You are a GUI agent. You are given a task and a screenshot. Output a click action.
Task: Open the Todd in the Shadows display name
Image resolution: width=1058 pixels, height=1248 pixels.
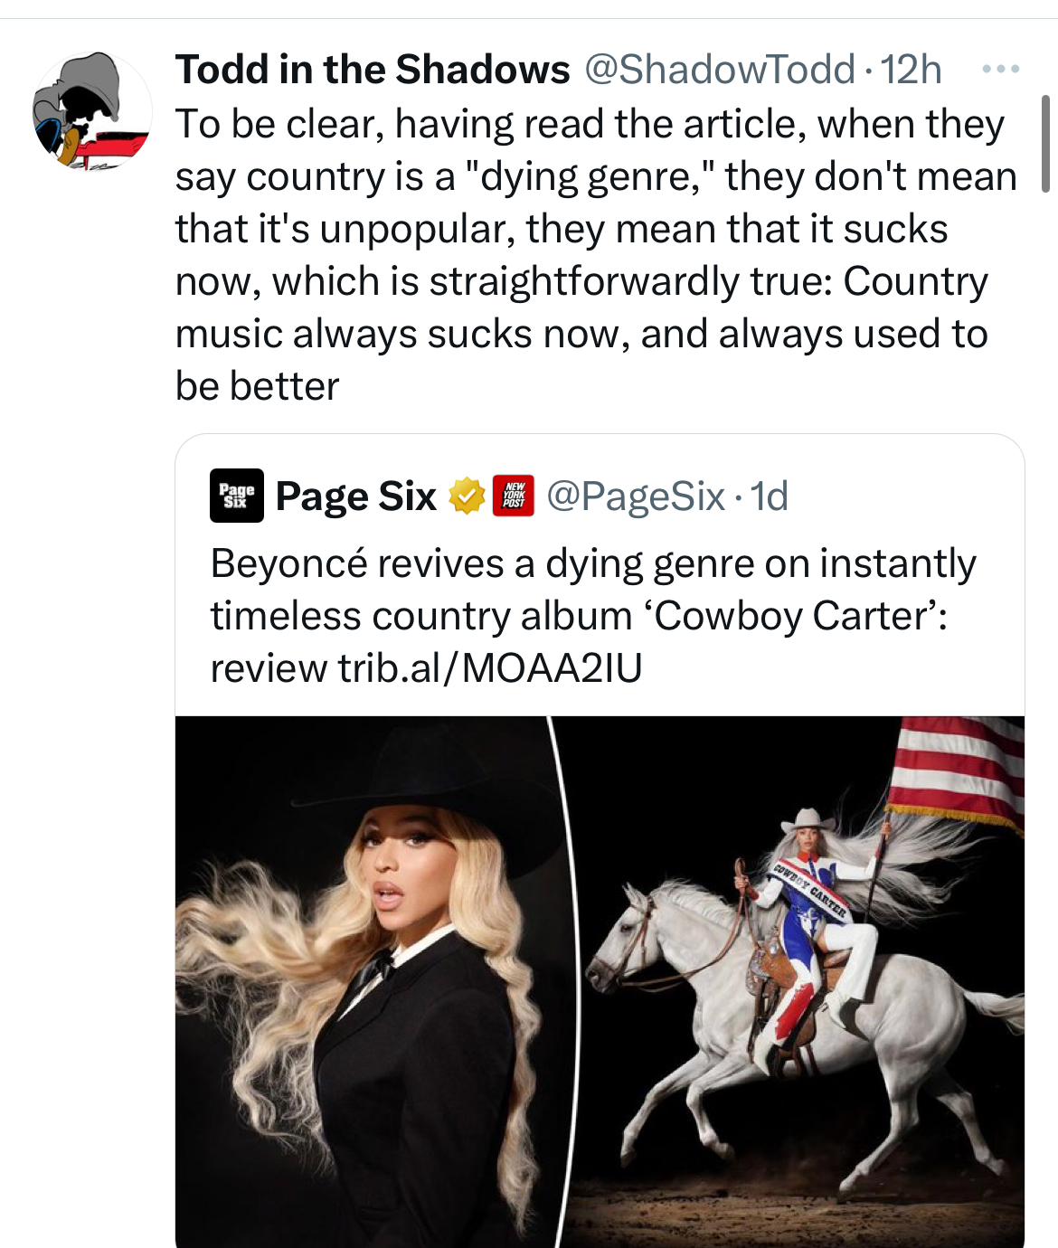[x=373, y=70]
